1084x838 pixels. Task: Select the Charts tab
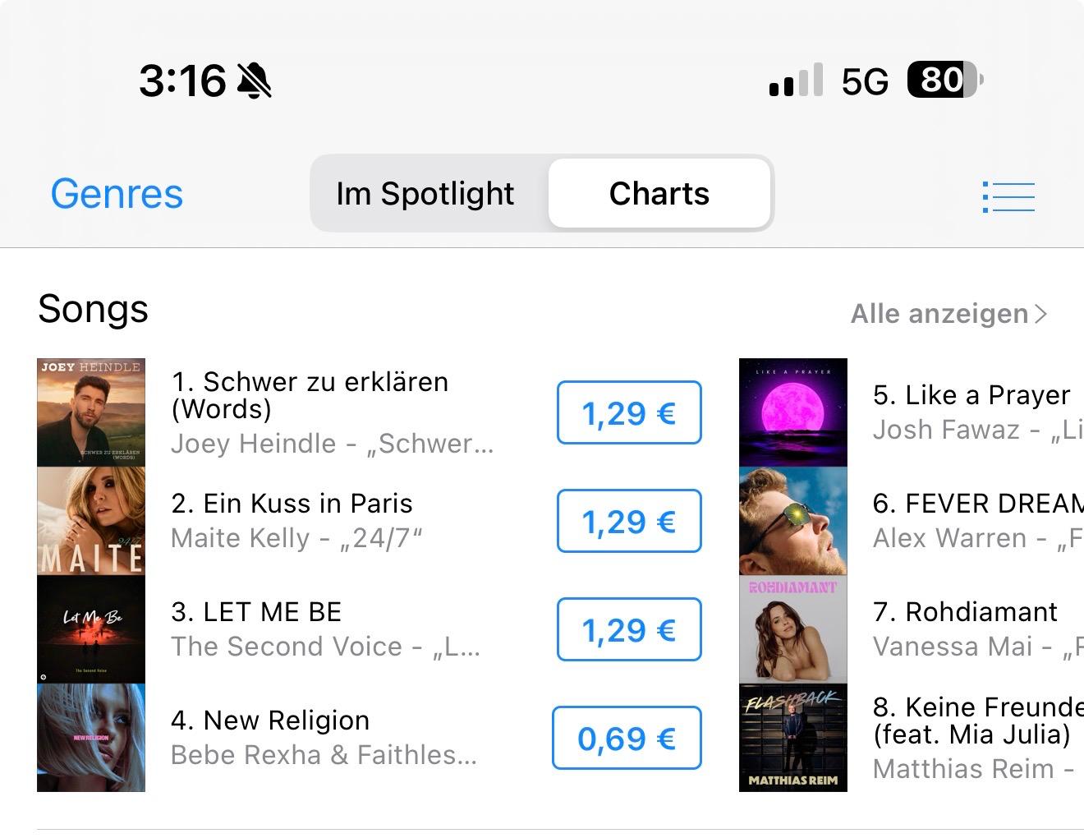tap(659, 194)
